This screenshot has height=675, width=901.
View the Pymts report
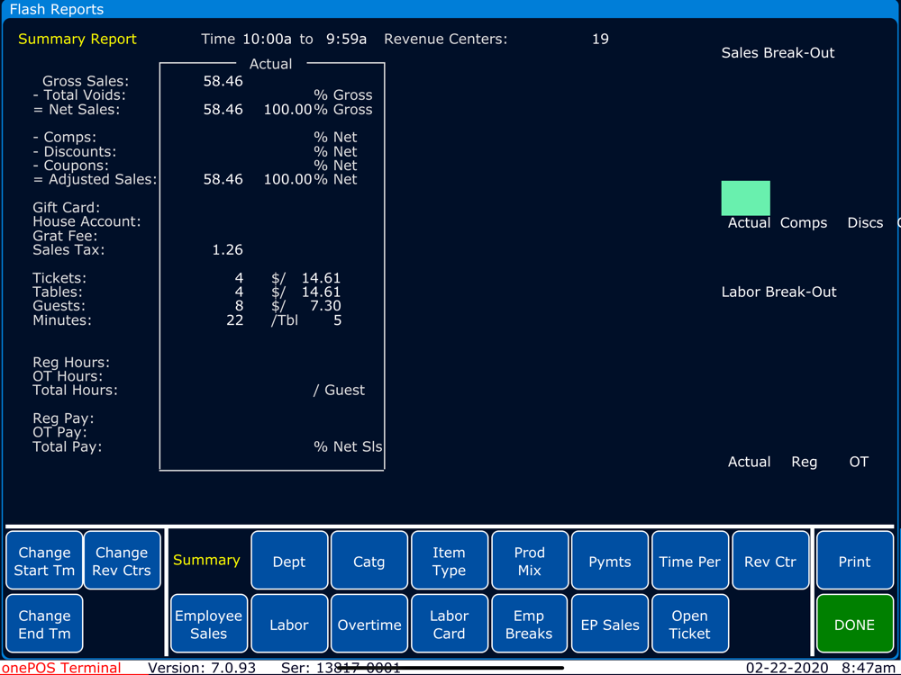(x=610, y=560)
